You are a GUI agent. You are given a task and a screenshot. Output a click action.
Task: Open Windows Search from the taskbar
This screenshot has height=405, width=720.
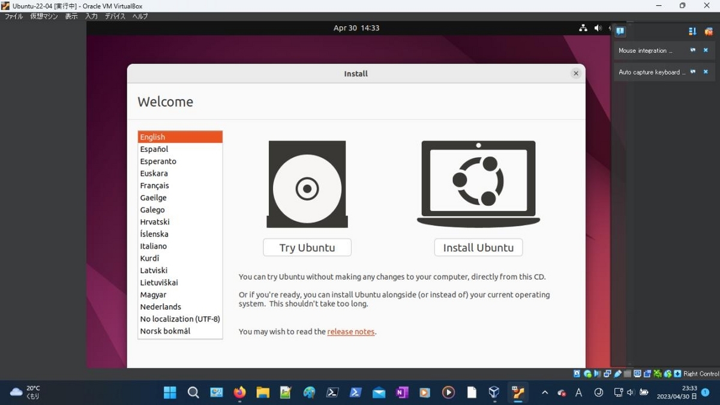point(193,392)
